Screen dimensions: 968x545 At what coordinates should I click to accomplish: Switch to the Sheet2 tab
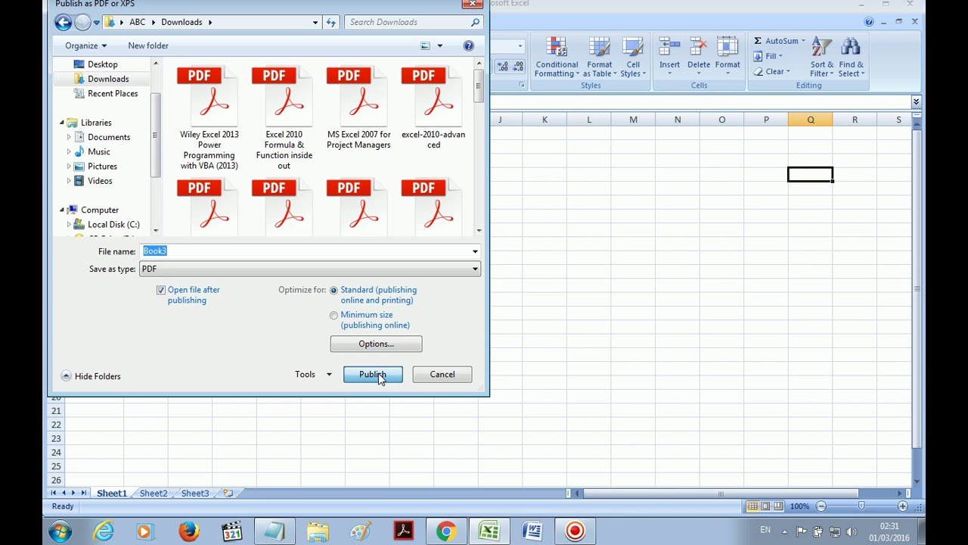(x=154, y=494)
